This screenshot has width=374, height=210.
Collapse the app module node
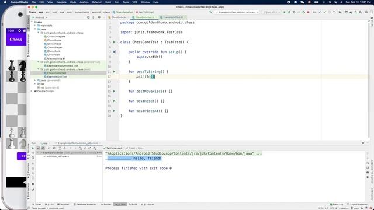coord(32,22)
